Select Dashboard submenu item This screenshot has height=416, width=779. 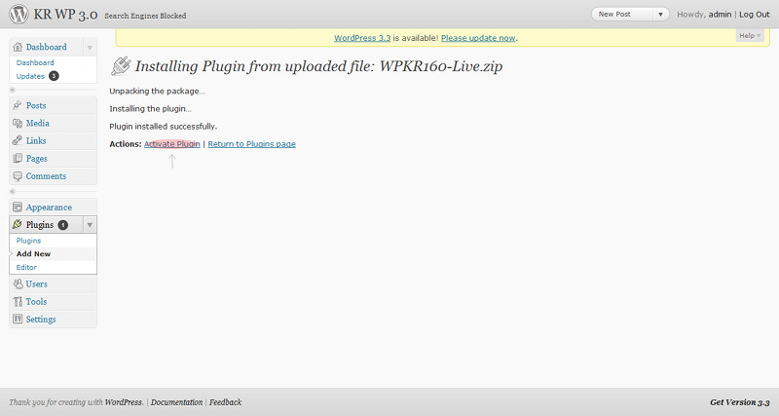pyautogui.click(x=35, y=62)
